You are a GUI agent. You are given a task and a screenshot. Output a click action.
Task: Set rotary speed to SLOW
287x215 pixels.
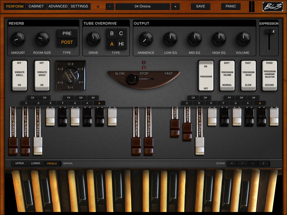tap(119, 73)
